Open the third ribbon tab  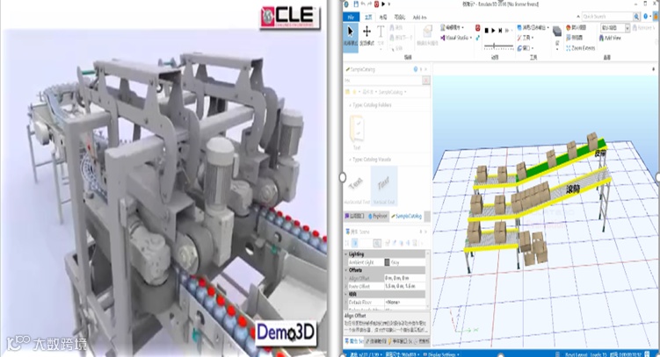tap(382, 18)
